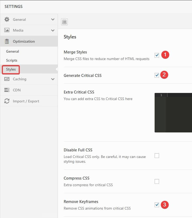Uncheck the Merge Styles checkbox
The image size is (192, 218).
(x=157, y=55)
